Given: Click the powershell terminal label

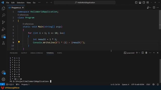Looking at the screenshot, I should [129, 53].
